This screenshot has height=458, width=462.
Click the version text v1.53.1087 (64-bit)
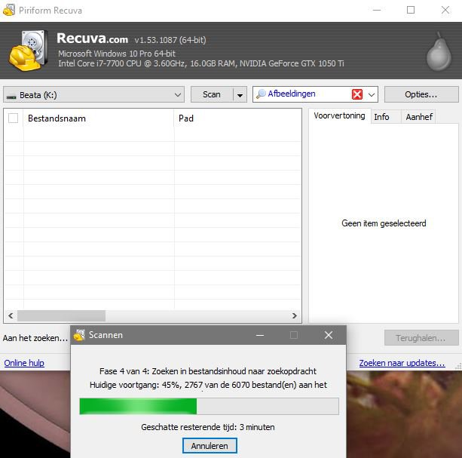pyautogui.click(x=170, y=40)
